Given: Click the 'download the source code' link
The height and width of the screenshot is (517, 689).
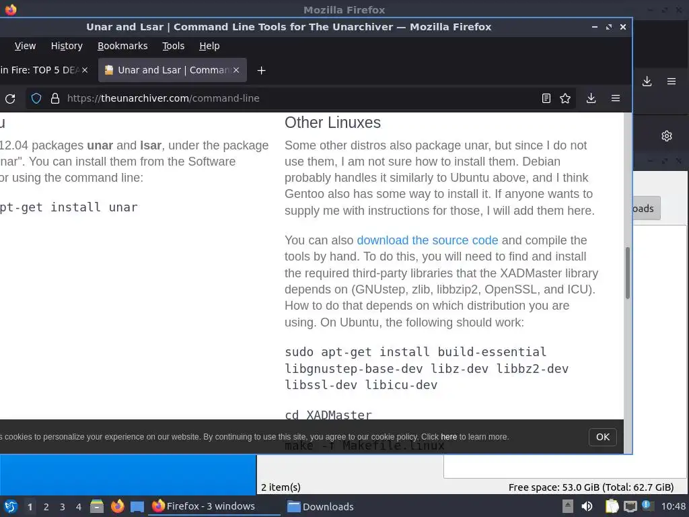Looking at the screenshot, I should (427, 240).
